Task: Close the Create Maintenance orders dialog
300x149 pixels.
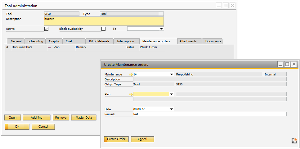Action: (x=294, y=64)
